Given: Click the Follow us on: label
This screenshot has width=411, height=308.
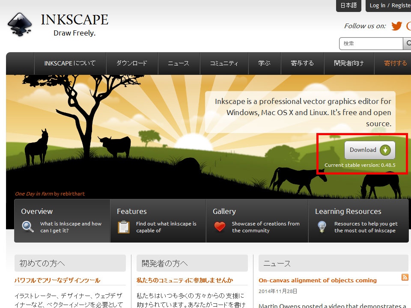Looking at the screenshot, I should [x=365, y=26].
